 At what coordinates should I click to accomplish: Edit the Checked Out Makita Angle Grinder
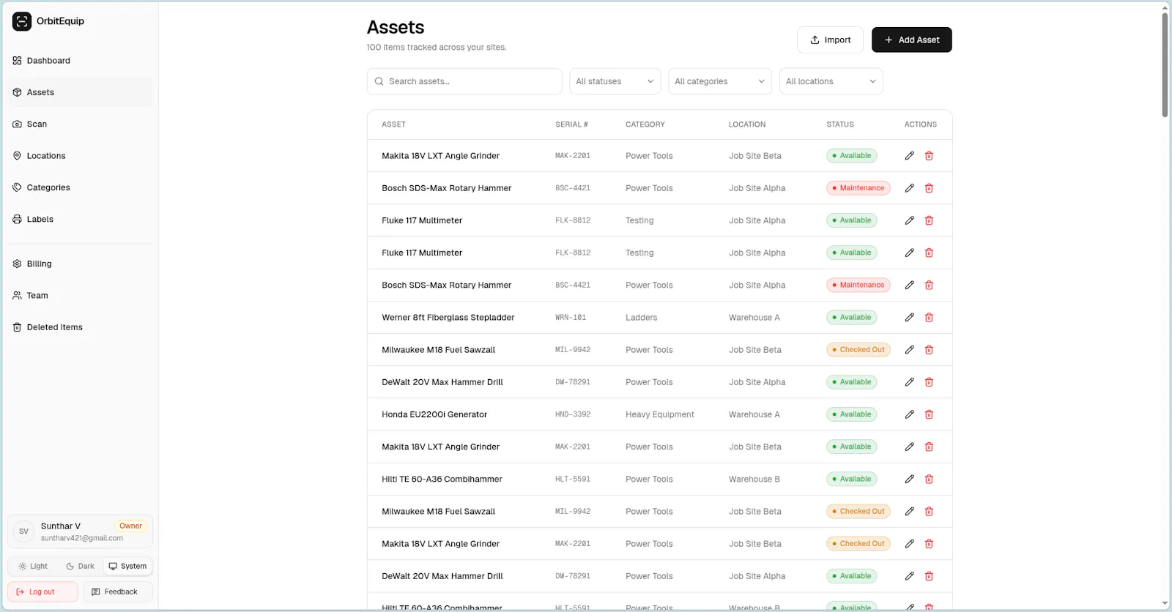pos(909,544)
